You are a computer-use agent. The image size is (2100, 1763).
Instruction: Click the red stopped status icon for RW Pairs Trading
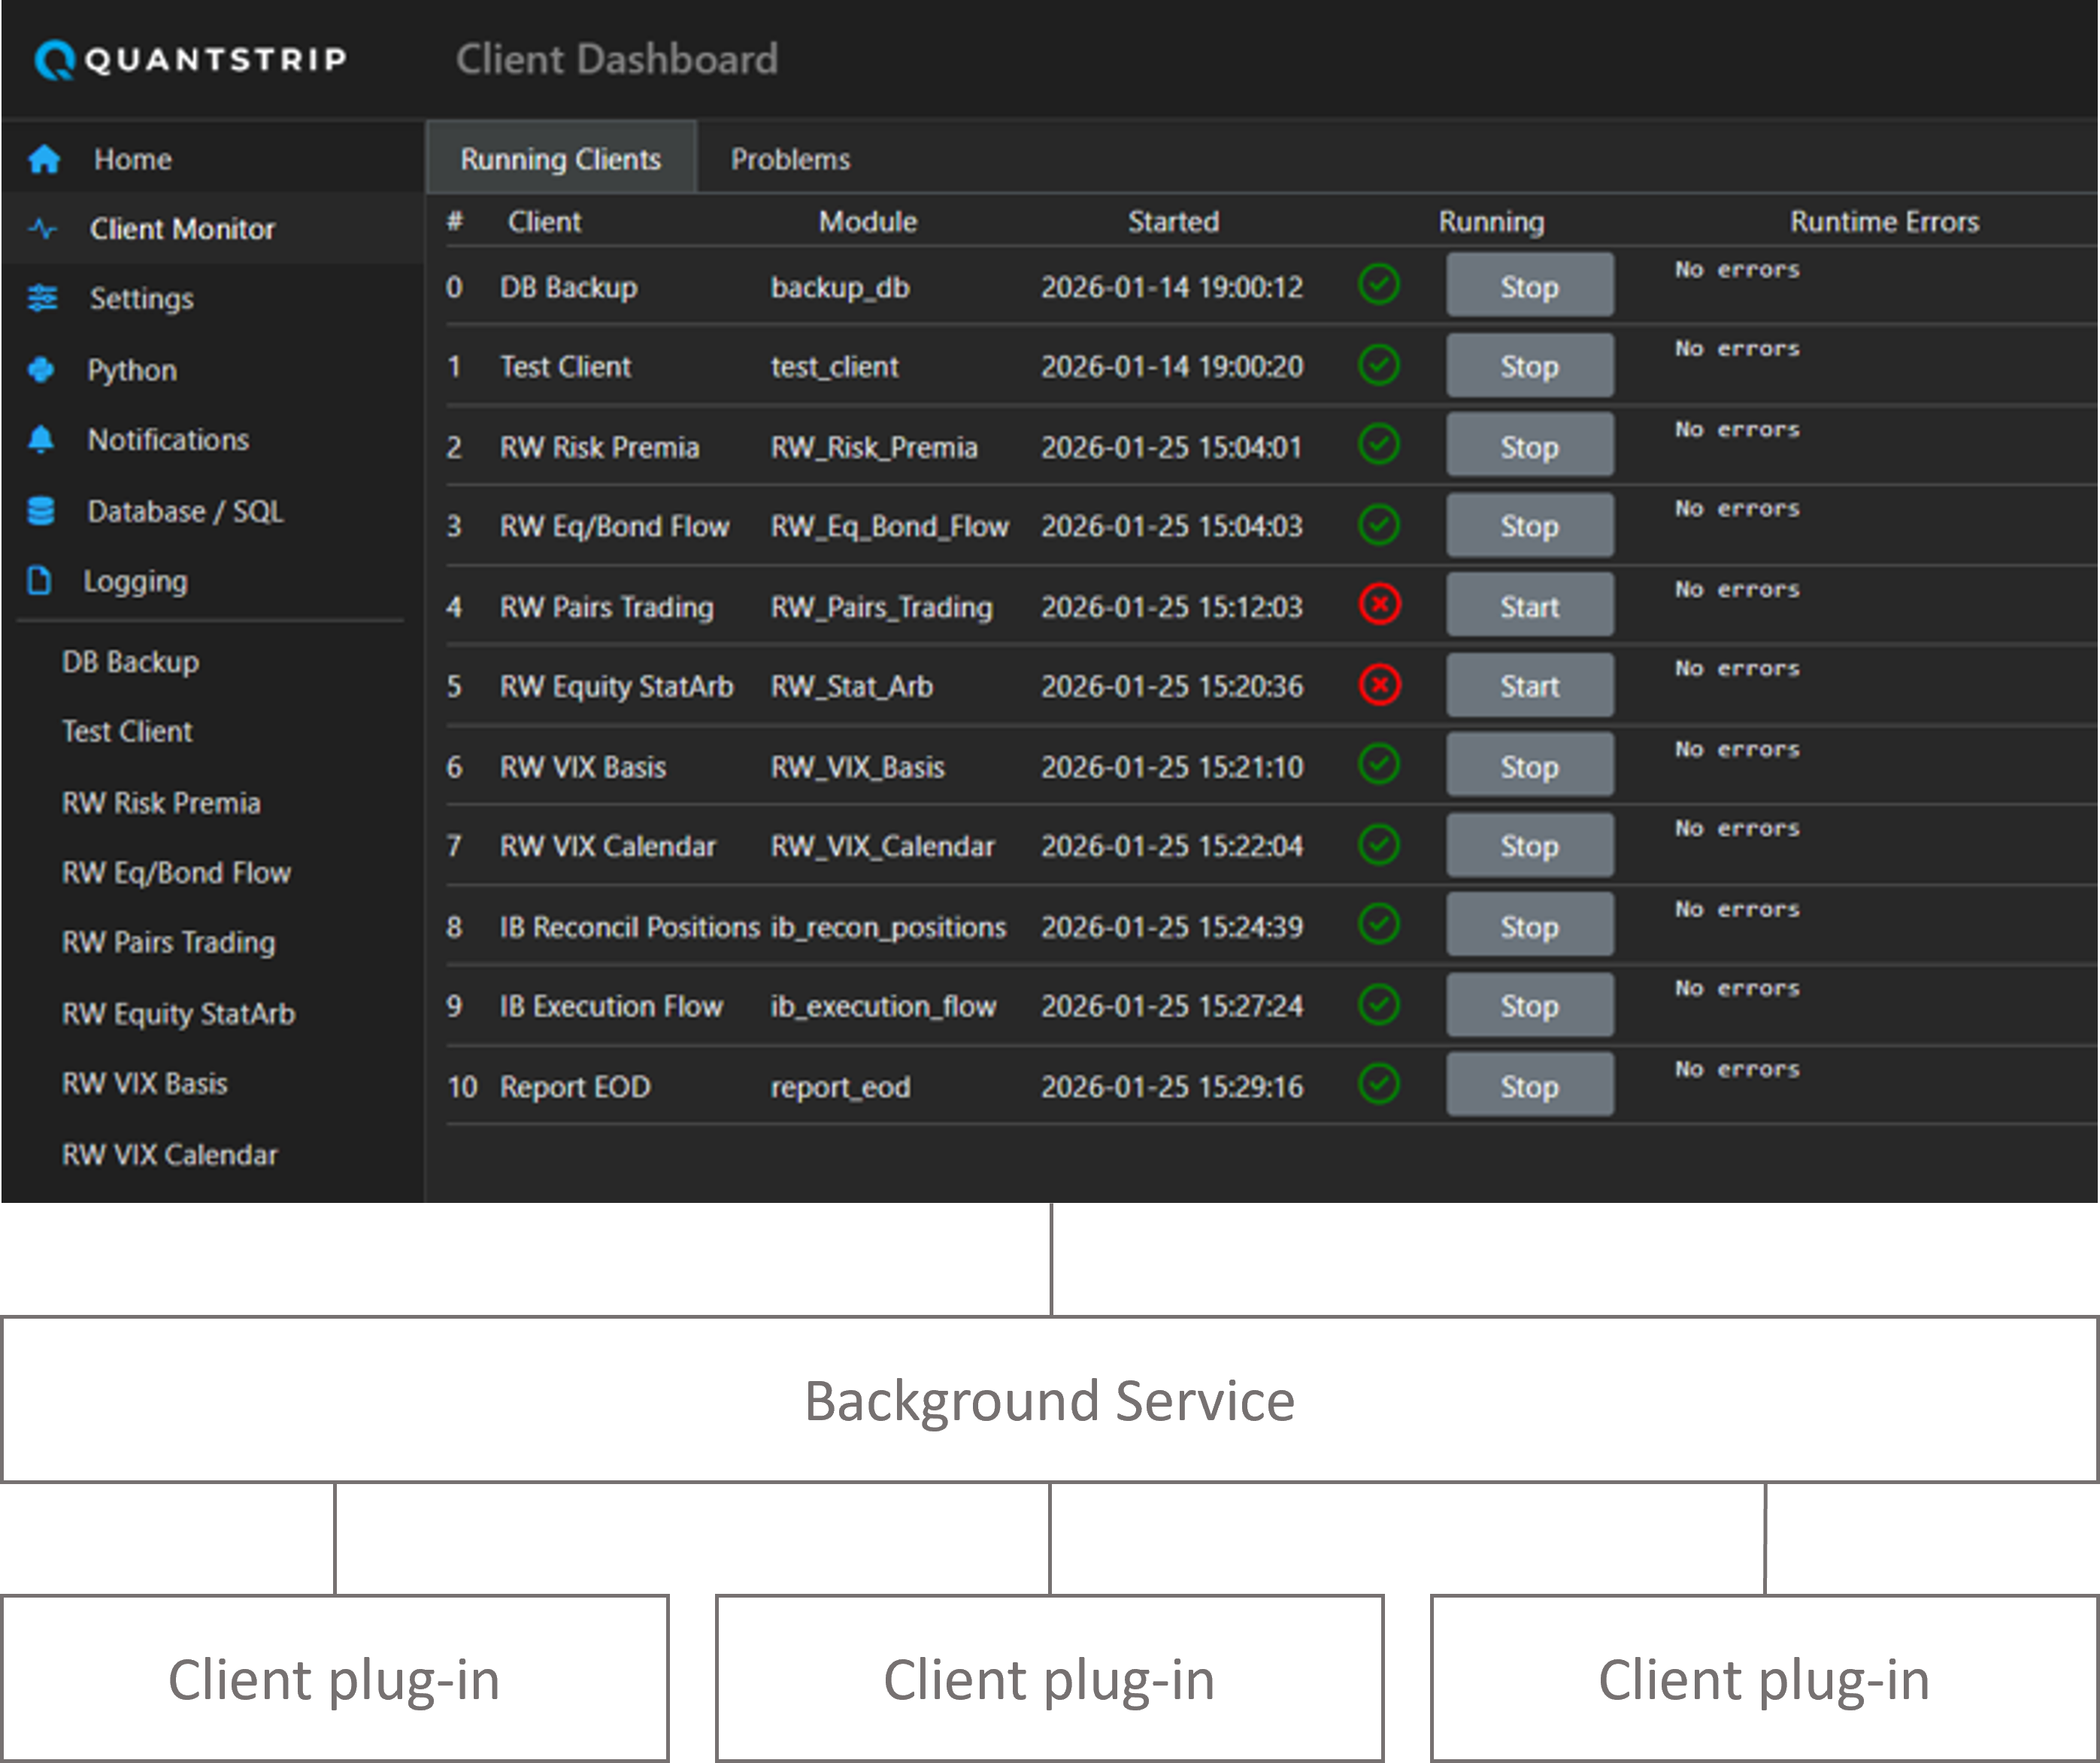click(1379, 605)
